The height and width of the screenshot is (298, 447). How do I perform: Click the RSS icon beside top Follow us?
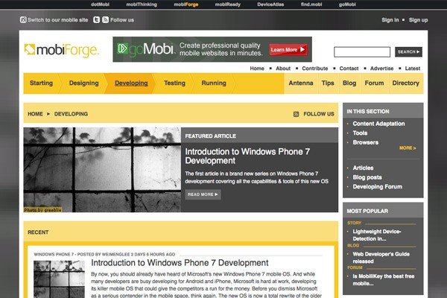pyautogui.click(x=106, y=19)
